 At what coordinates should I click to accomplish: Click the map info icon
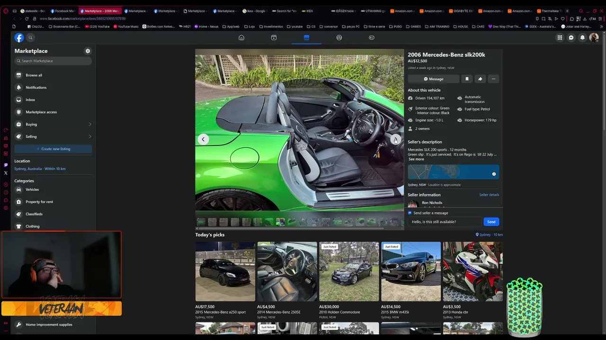pyautogui.click(x=494, y=174)
